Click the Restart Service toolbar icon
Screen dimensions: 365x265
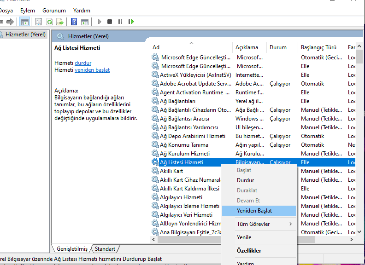(131, 22)
